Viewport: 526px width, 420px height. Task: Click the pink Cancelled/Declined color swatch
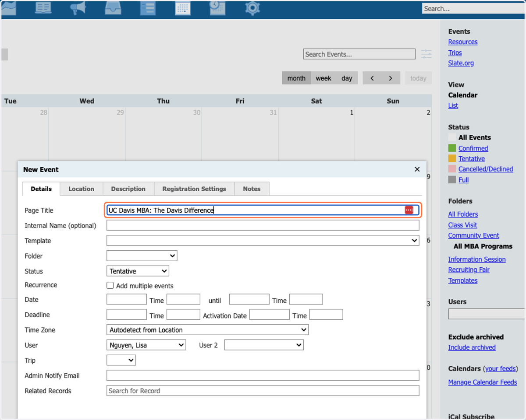pos(452,169)
